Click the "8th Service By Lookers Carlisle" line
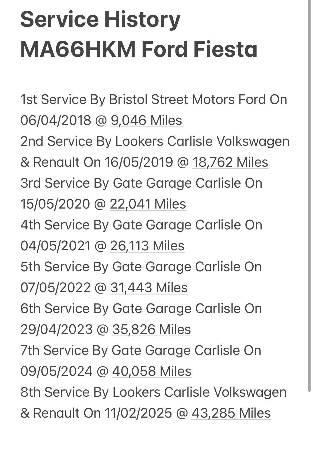Image resolution: width=313 pixels, height=453 pixels. (153, 392)
